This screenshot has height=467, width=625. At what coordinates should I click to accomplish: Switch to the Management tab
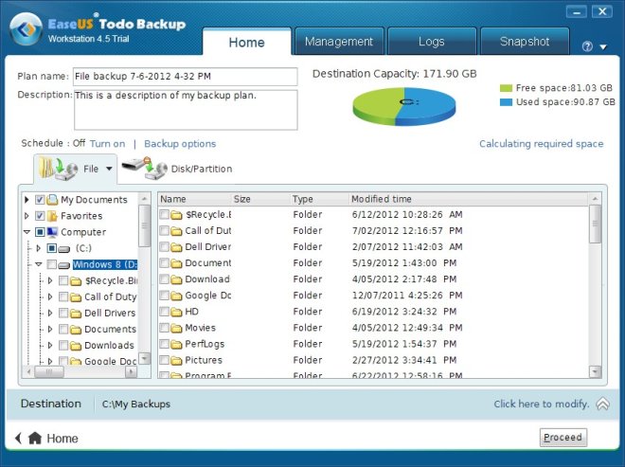339,42
